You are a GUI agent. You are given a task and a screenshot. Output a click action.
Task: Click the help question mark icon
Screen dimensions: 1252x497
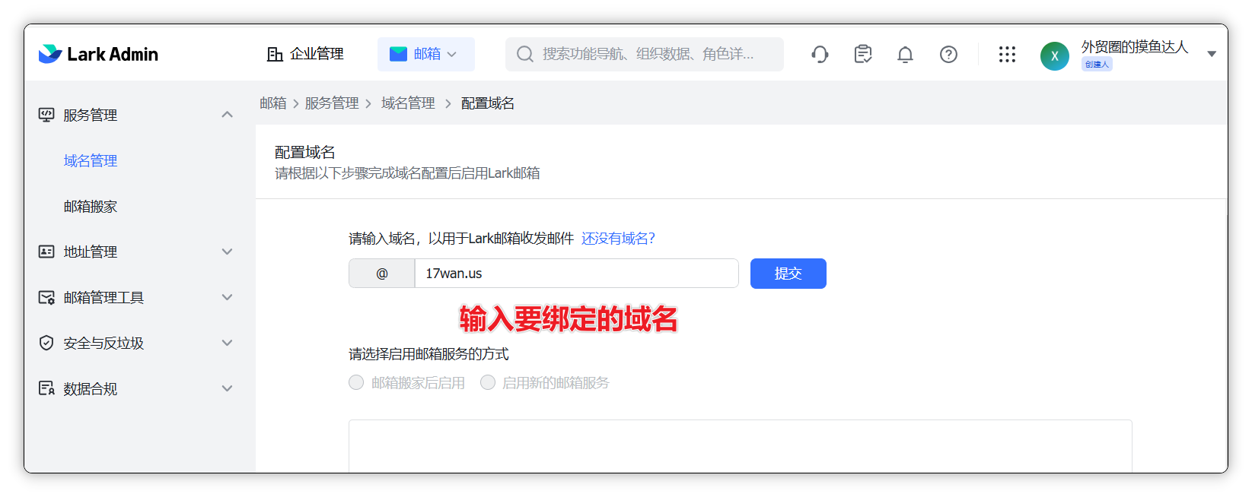pos(948,54)
